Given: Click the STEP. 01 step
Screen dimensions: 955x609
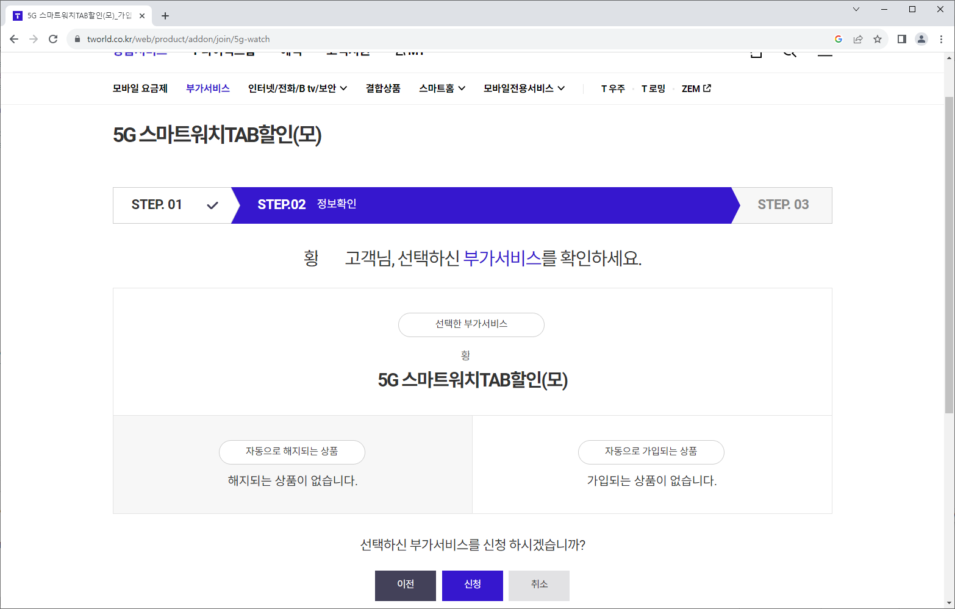Looking at the screenshot, I should pos(172,205).
